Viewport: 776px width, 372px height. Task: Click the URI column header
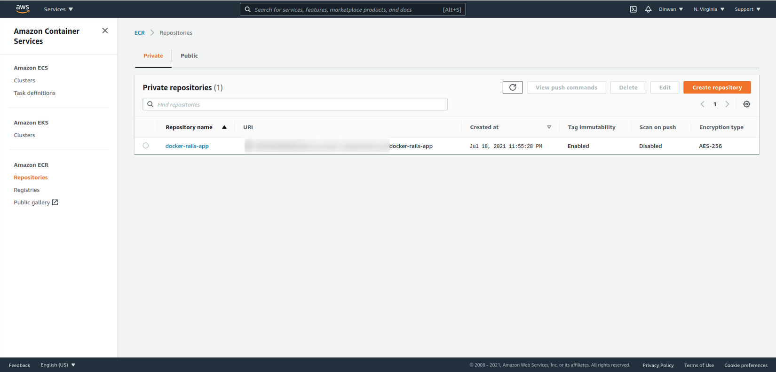coord(248,127)
